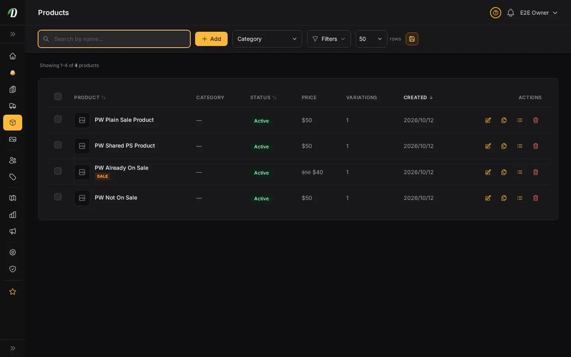Screen dimensions: 571x357
Task: Select PW Plain Sale Product checkbox
Action: click(x=58, y=119)
